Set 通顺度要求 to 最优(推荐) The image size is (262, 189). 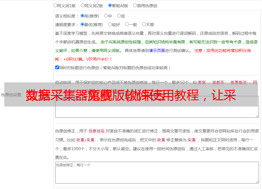(83, 24)
